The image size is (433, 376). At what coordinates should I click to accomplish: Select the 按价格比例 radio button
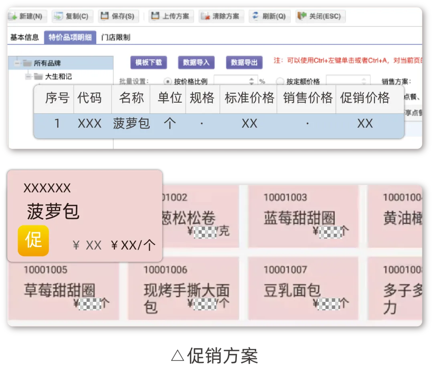click(168, 81)
